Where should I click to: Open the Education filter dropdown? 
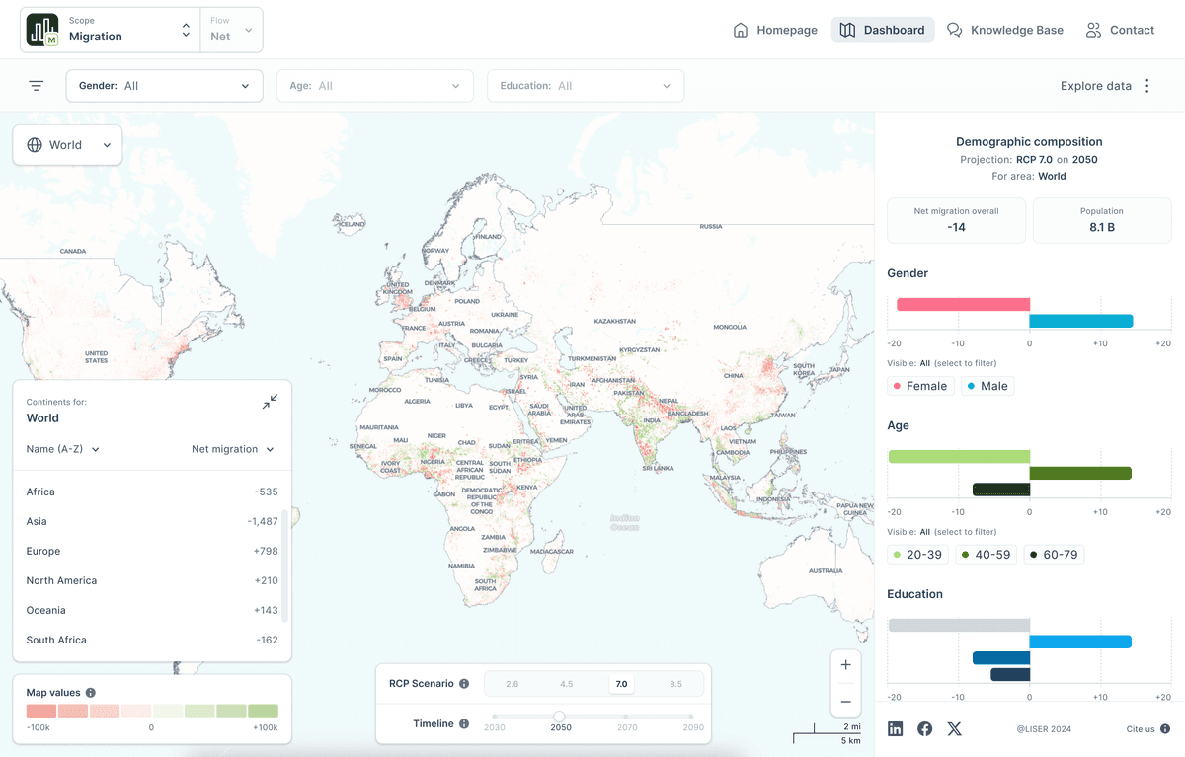click(586, 86)
